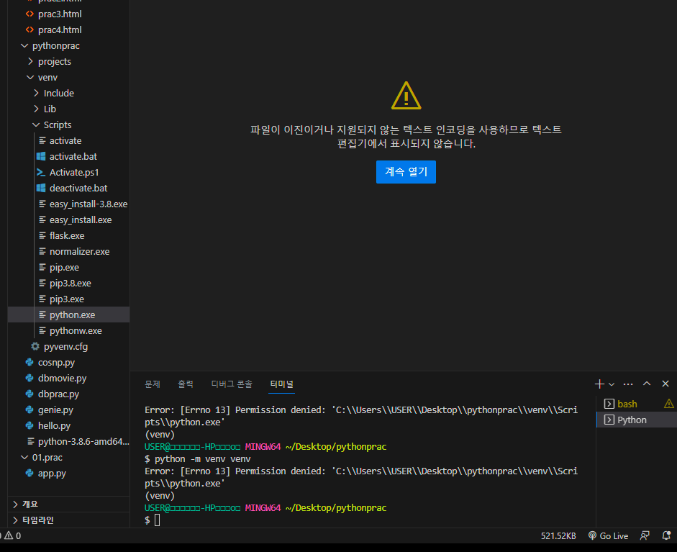The image size is (677, 552).
Task: Open flask.exe in the tree
Action: (67, 236)
